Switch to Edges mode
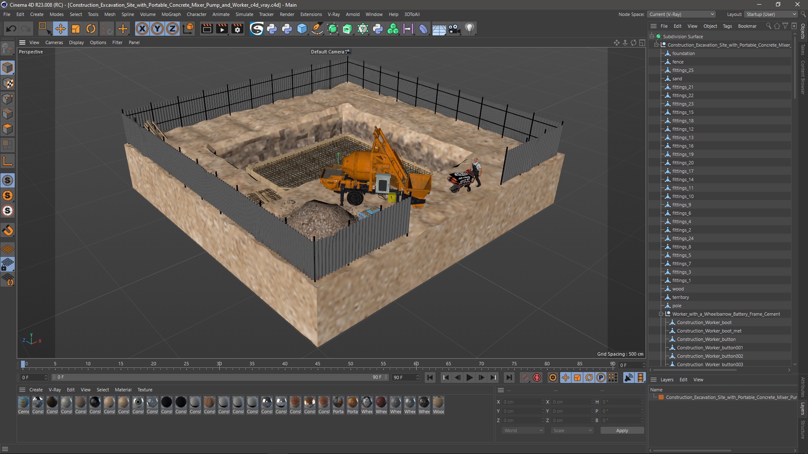The image size is (808, 454). 8,114
